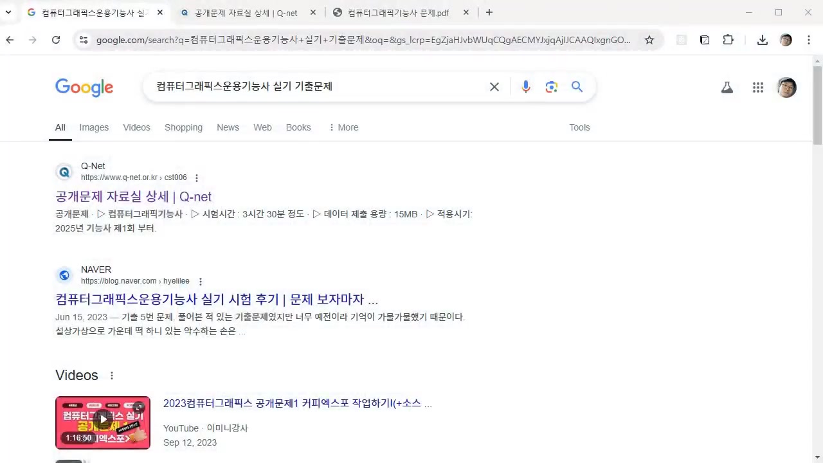Open the three-dot menu on the Q-Net result
The height and width of the screenshot is (463, 823).
(197, 177)
